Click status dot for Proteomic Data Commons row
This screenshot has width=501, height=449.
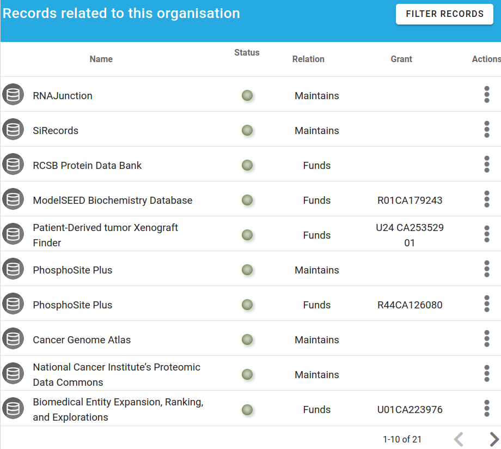[247, 374]
